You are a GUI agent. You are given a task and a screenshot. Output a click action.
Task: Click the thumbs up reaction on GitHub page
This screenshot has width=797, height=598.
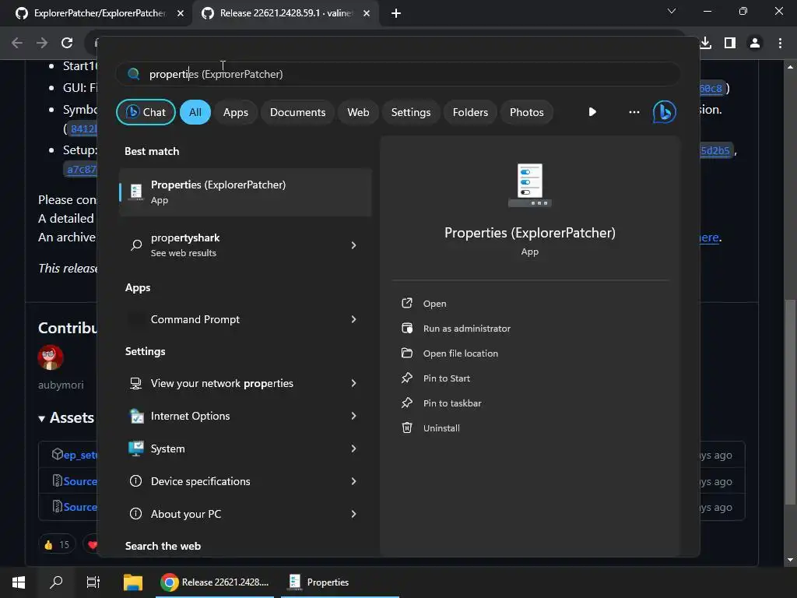click(56, 544)
